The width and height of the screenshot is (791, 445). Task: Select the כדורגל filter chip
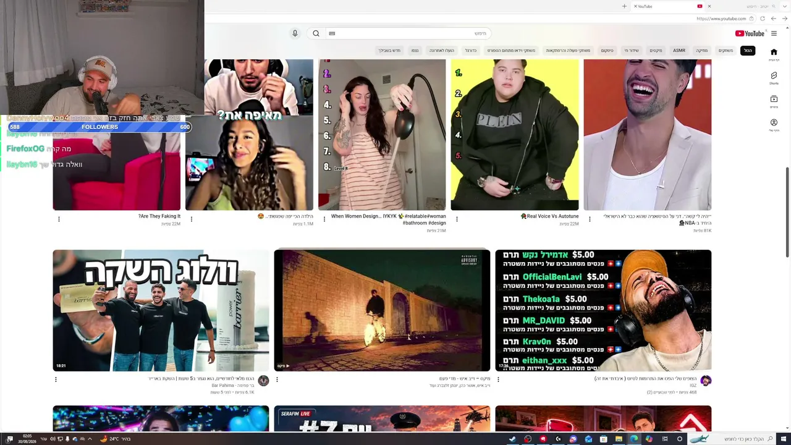click(x=471, y=51)
